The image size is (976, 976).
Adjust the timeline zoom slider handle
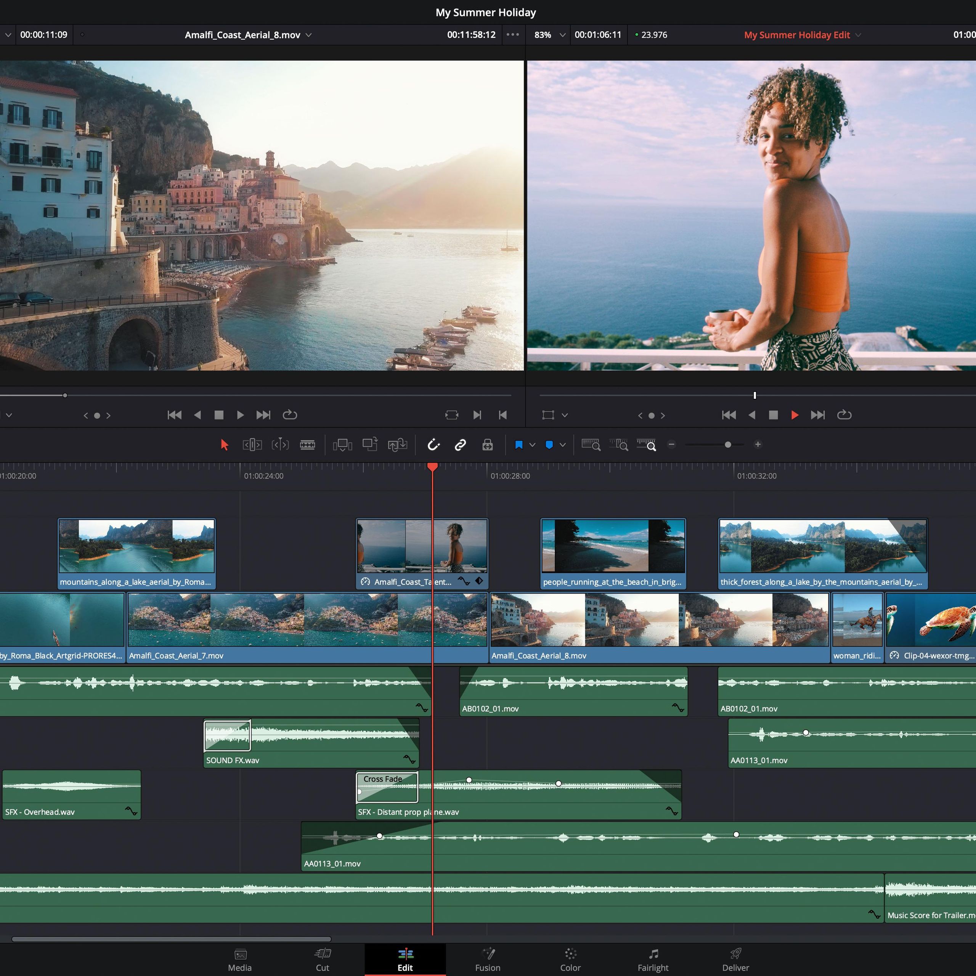[x=727, y=445]
